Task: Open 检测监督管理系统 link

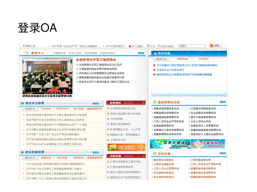Action: (x=164, y=126)
